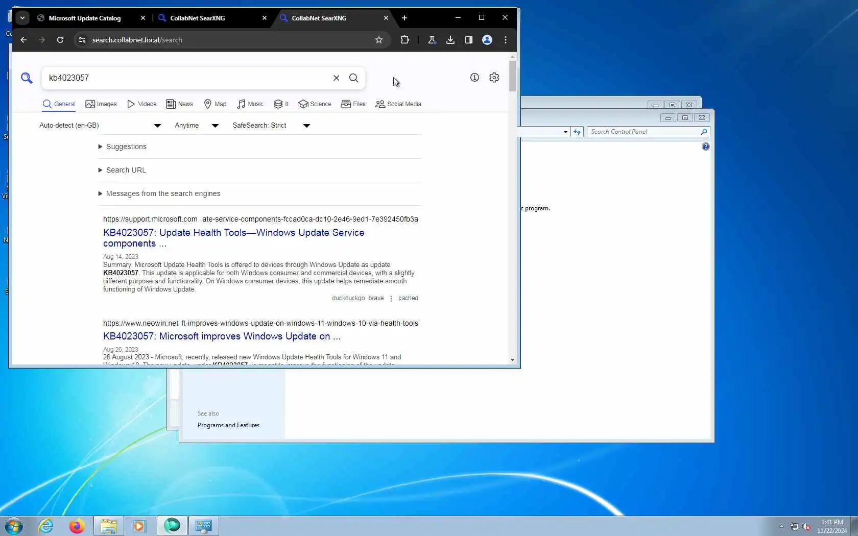View site information icon in address bar
This screenshot has width=858, height=536.
click(82, 40)
